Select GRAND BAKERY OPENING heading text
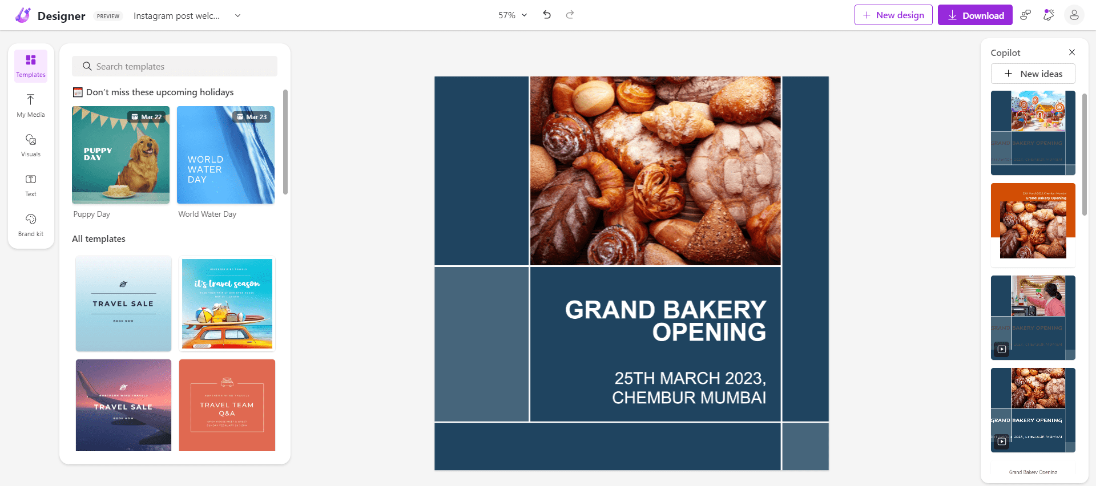The image size is (1096, 486). click(x=666, y=321)
